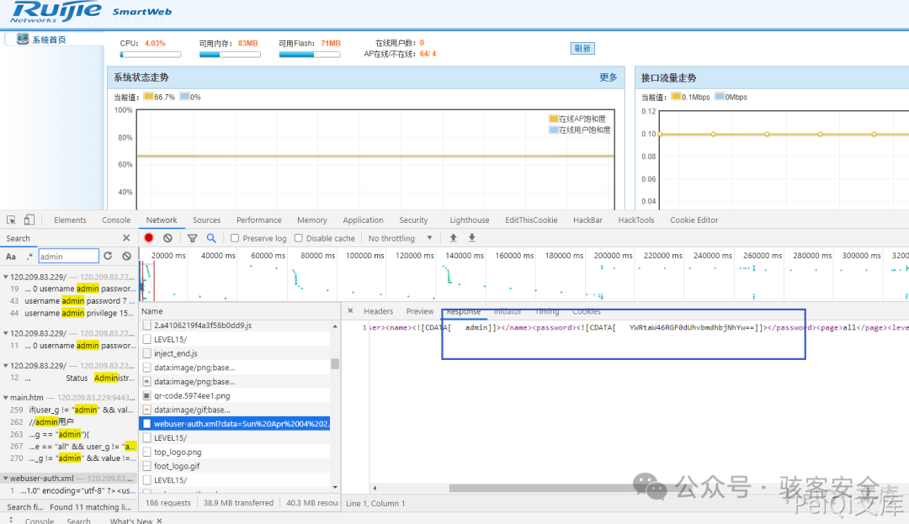Toggle 在线AP饱和度 legend swatch
909x524 pixels.
click(x=553, y=119)
